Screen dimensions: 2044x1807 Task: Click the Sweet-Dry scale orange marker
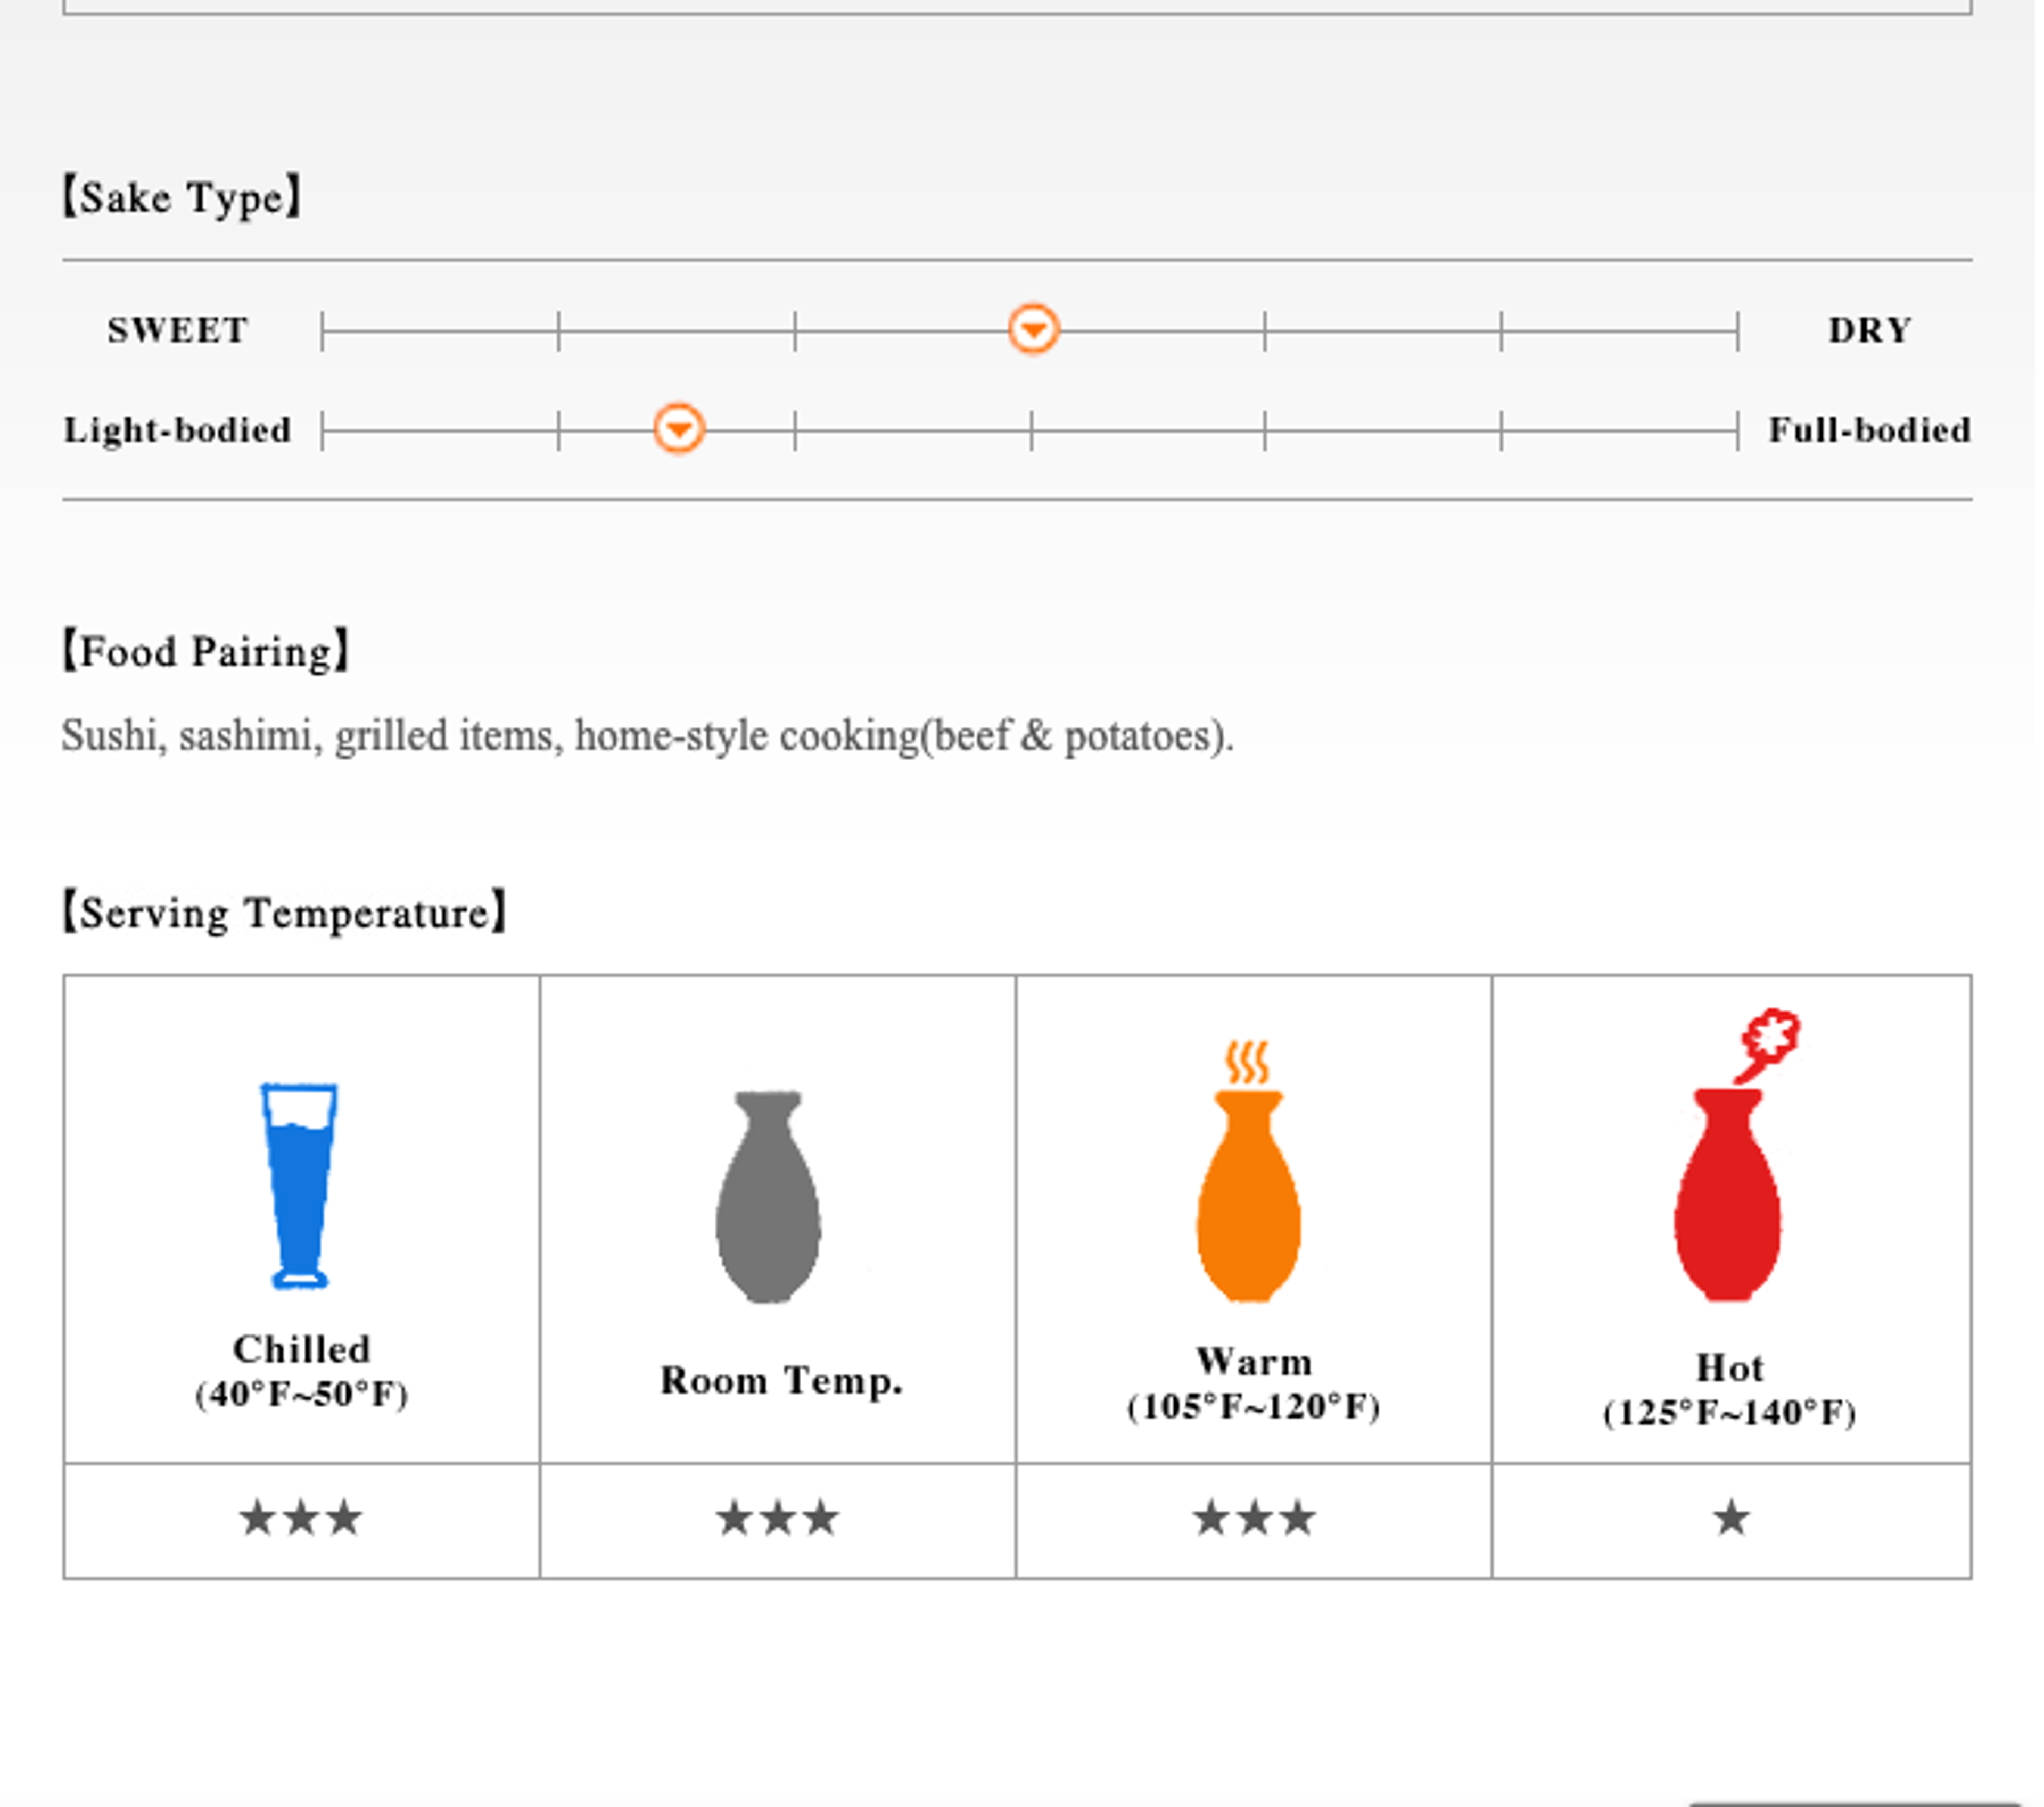1033,329
